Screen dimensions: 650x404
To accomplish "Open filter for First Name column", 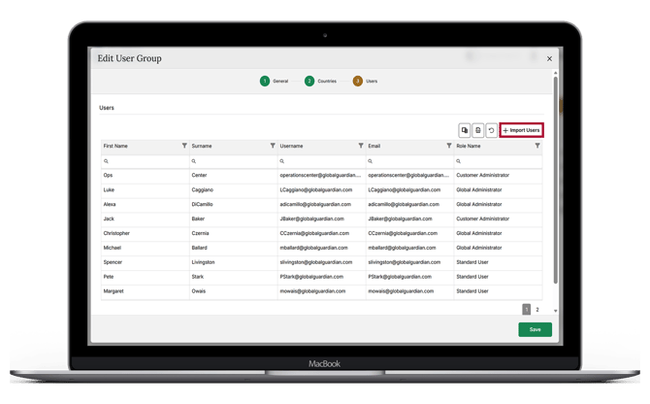I will coord(184,146).
